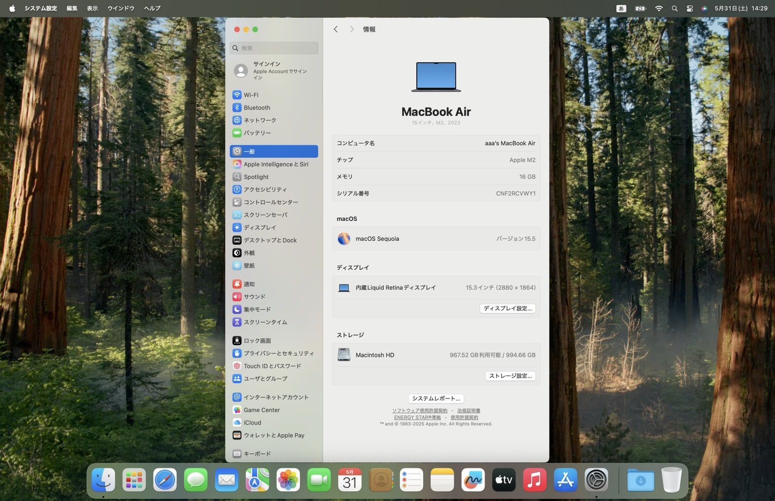Open プライバシーとセキュリティ settings

(x=273, y=353)
